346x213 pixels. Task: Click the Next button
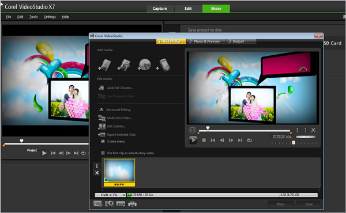click(281, 204)
